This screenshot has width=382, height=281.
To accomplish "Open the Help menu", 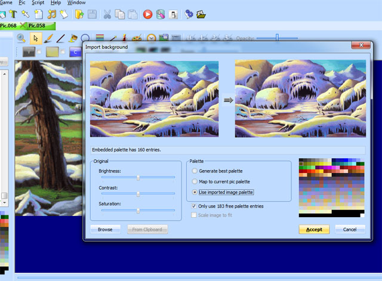I will point(56,2).
